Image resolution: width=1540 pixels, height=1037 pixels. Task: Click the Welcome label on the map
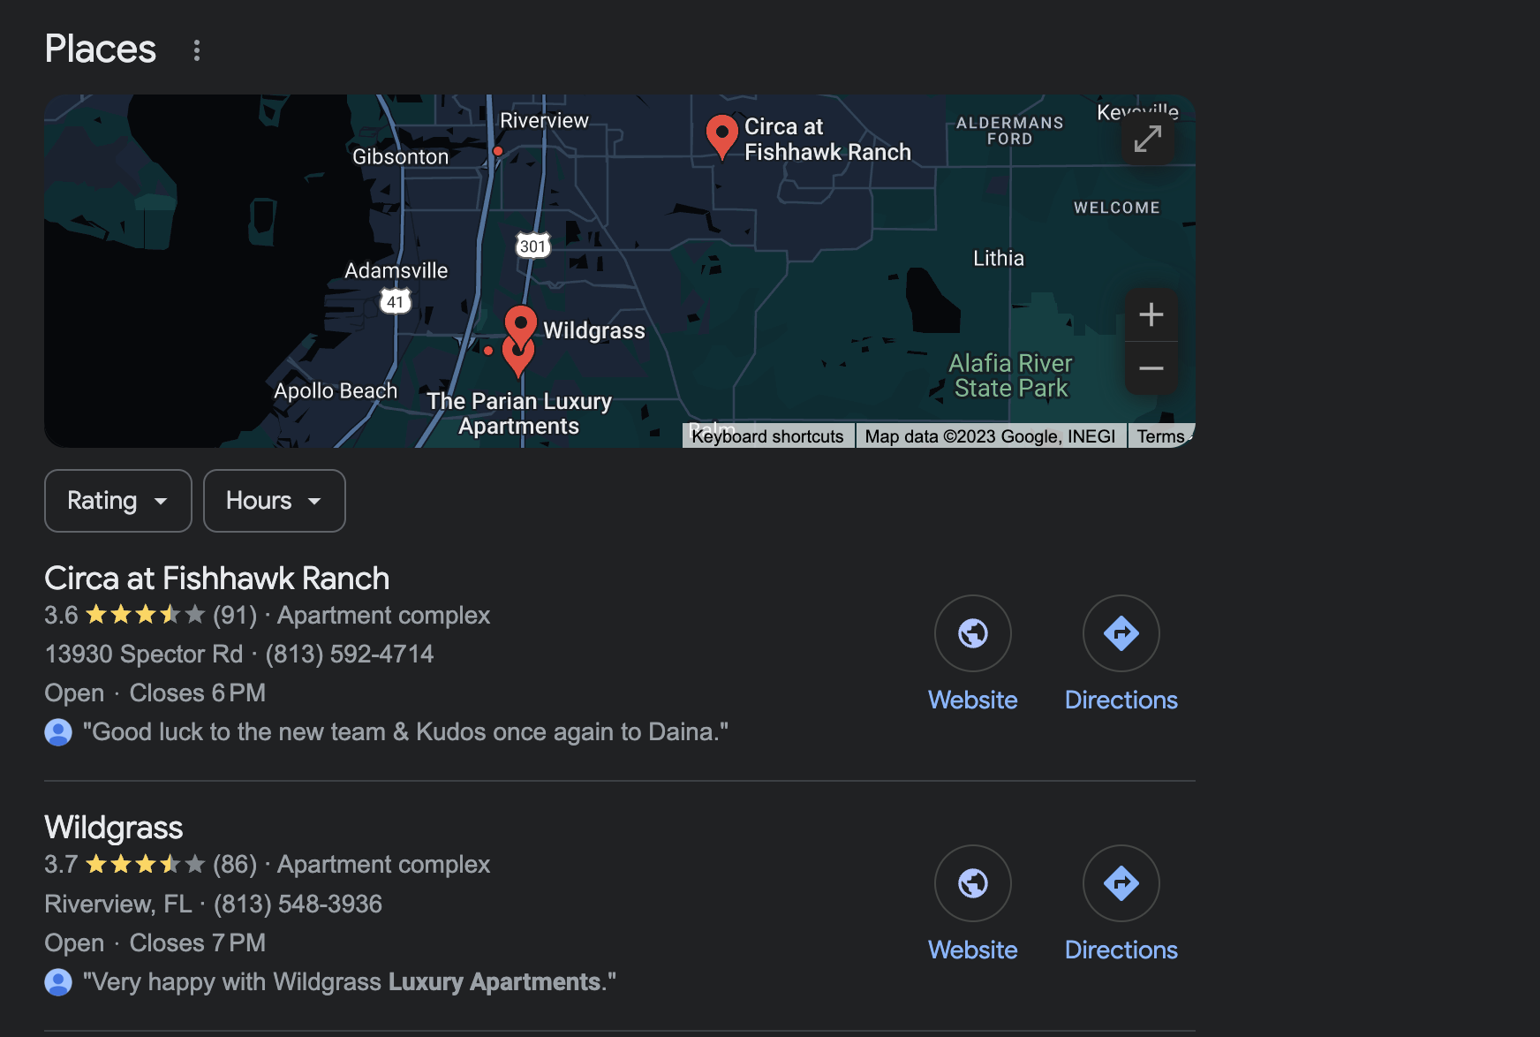click(1117, 208)
